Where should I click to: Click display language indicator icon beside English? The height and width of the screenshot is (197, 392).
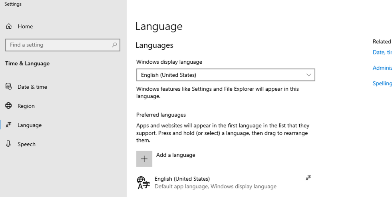tap(308, 178)
